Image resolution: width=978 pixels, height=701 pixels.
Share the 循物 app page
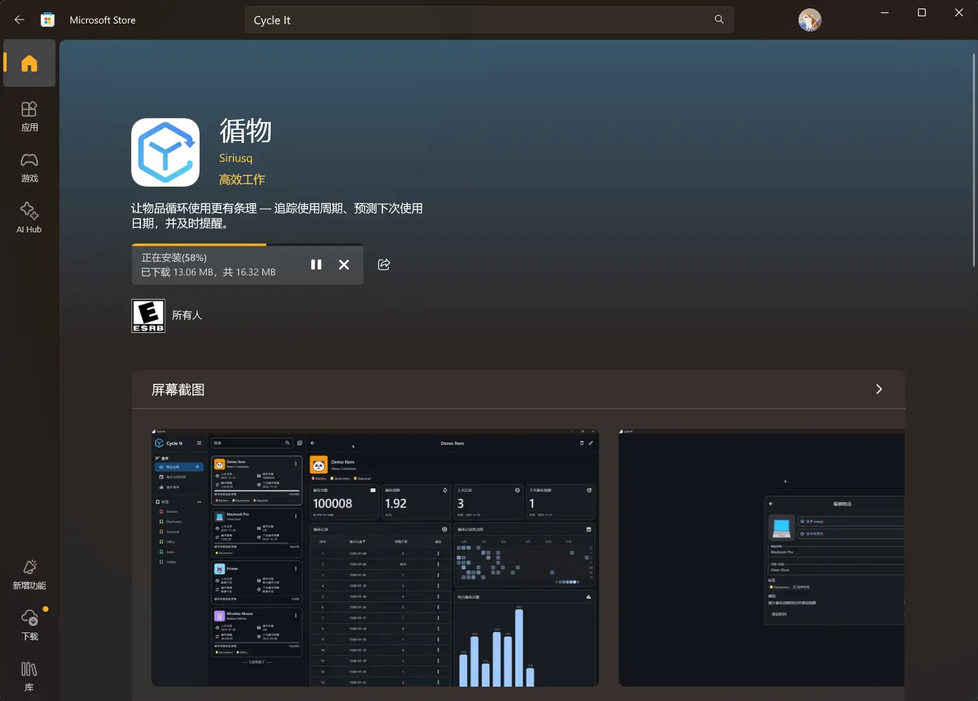click(384, 264)
